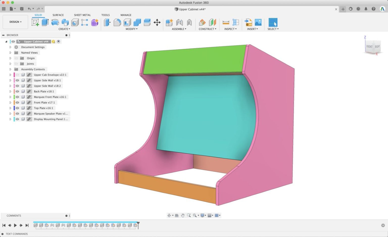Select the Create Sketch tool
Image resolution: width=388 pixels, height=237 pixels.
pyautogui.click(x=36, y=23)
